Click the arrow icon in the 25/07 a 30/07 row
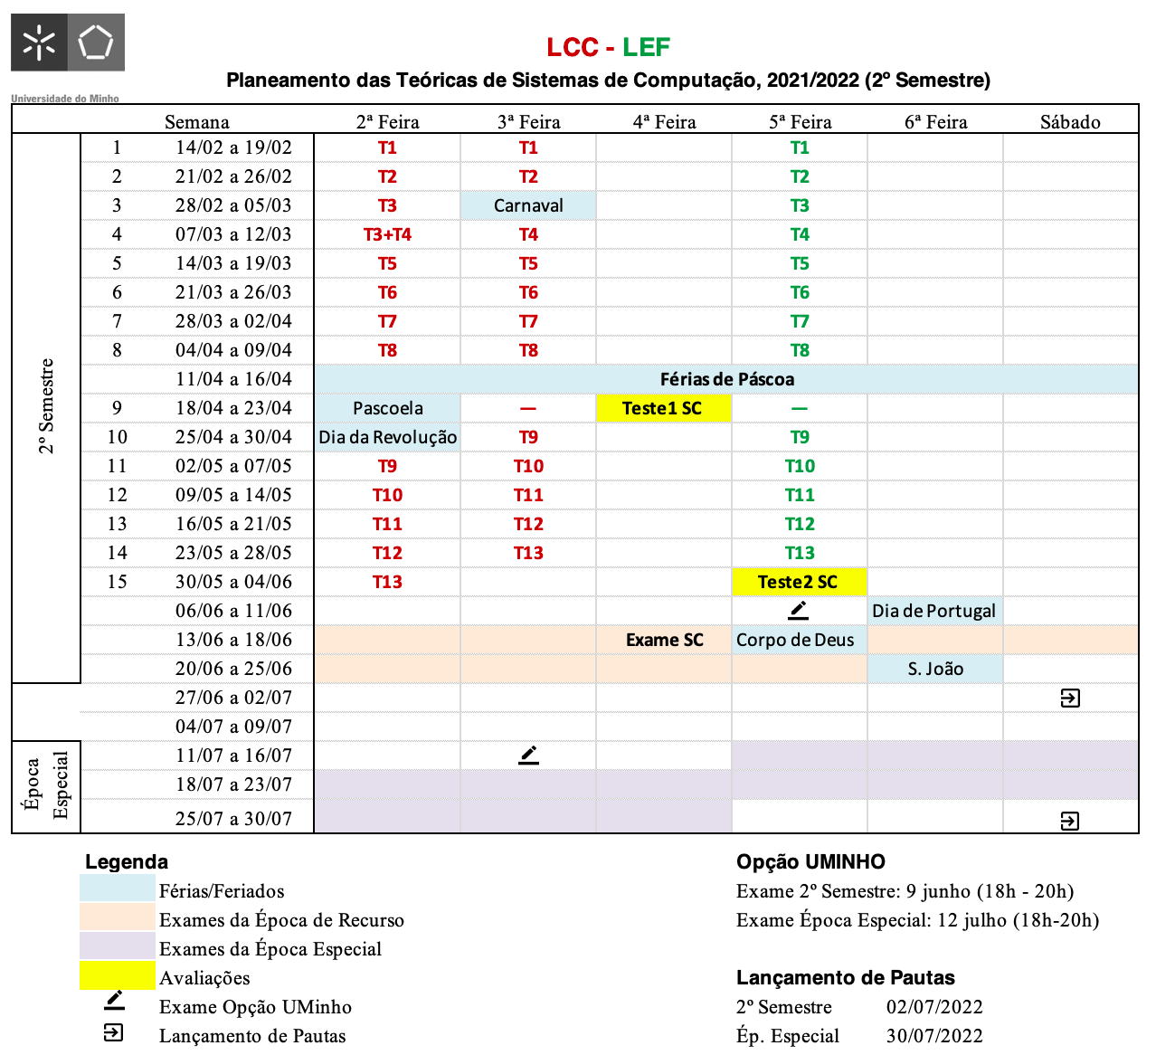The height and width of the screenshot is (1055, 1156). pos(1070,821)
